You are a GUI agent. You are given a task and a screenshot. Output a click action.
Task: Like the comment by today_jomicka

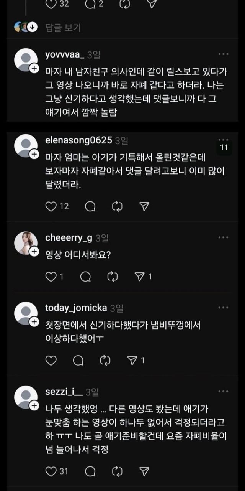51,360
